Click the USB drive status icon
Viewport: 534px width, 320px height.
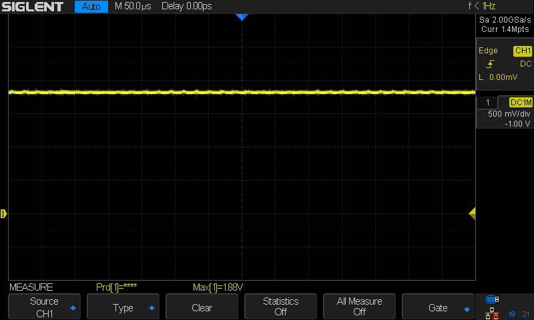coord(492,299)
